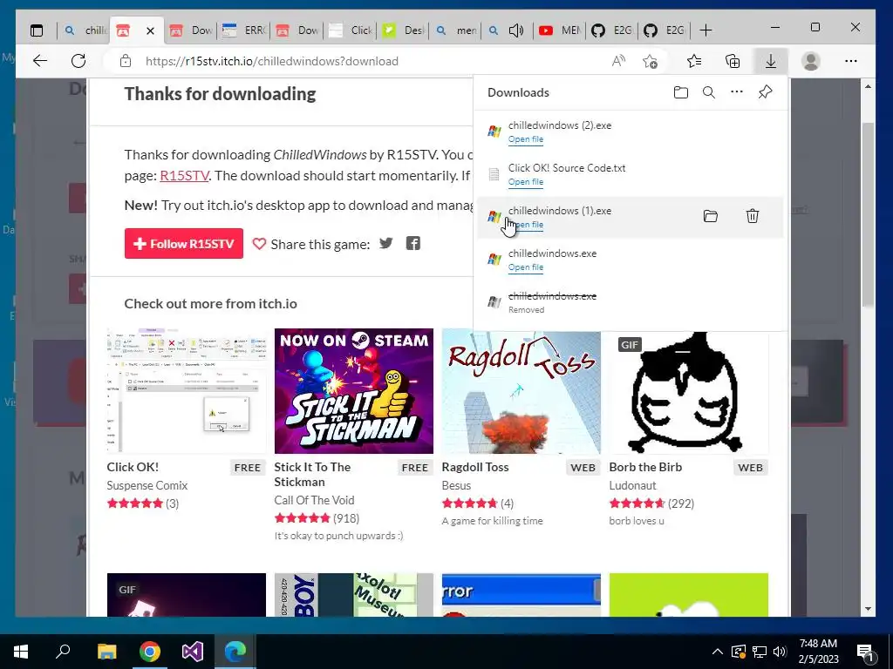View site information lock icon
The image size is (893, 669).
tap(126, 61)
